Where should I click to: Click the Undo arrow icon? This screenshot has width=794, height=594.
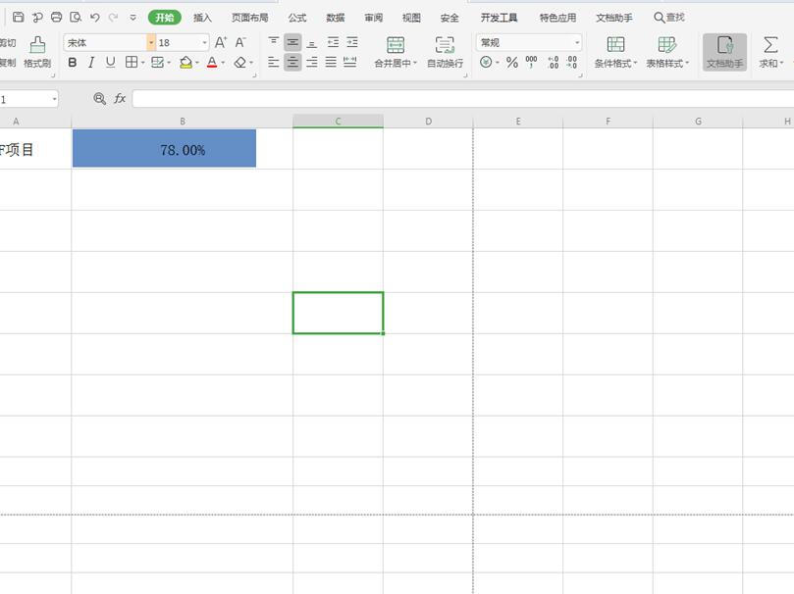coord(94,18)
